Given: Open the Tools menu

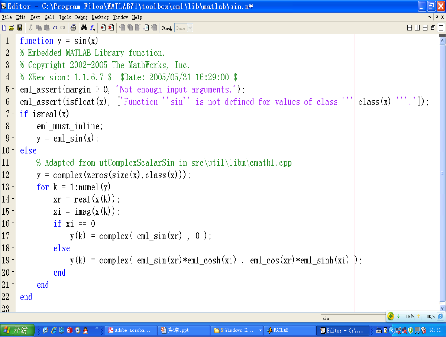Looking at the screenshot, I should pos(65,17).
